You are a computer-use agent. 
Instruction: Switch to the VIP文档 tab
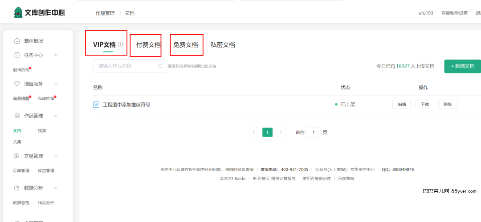click(x=104, y=45)
